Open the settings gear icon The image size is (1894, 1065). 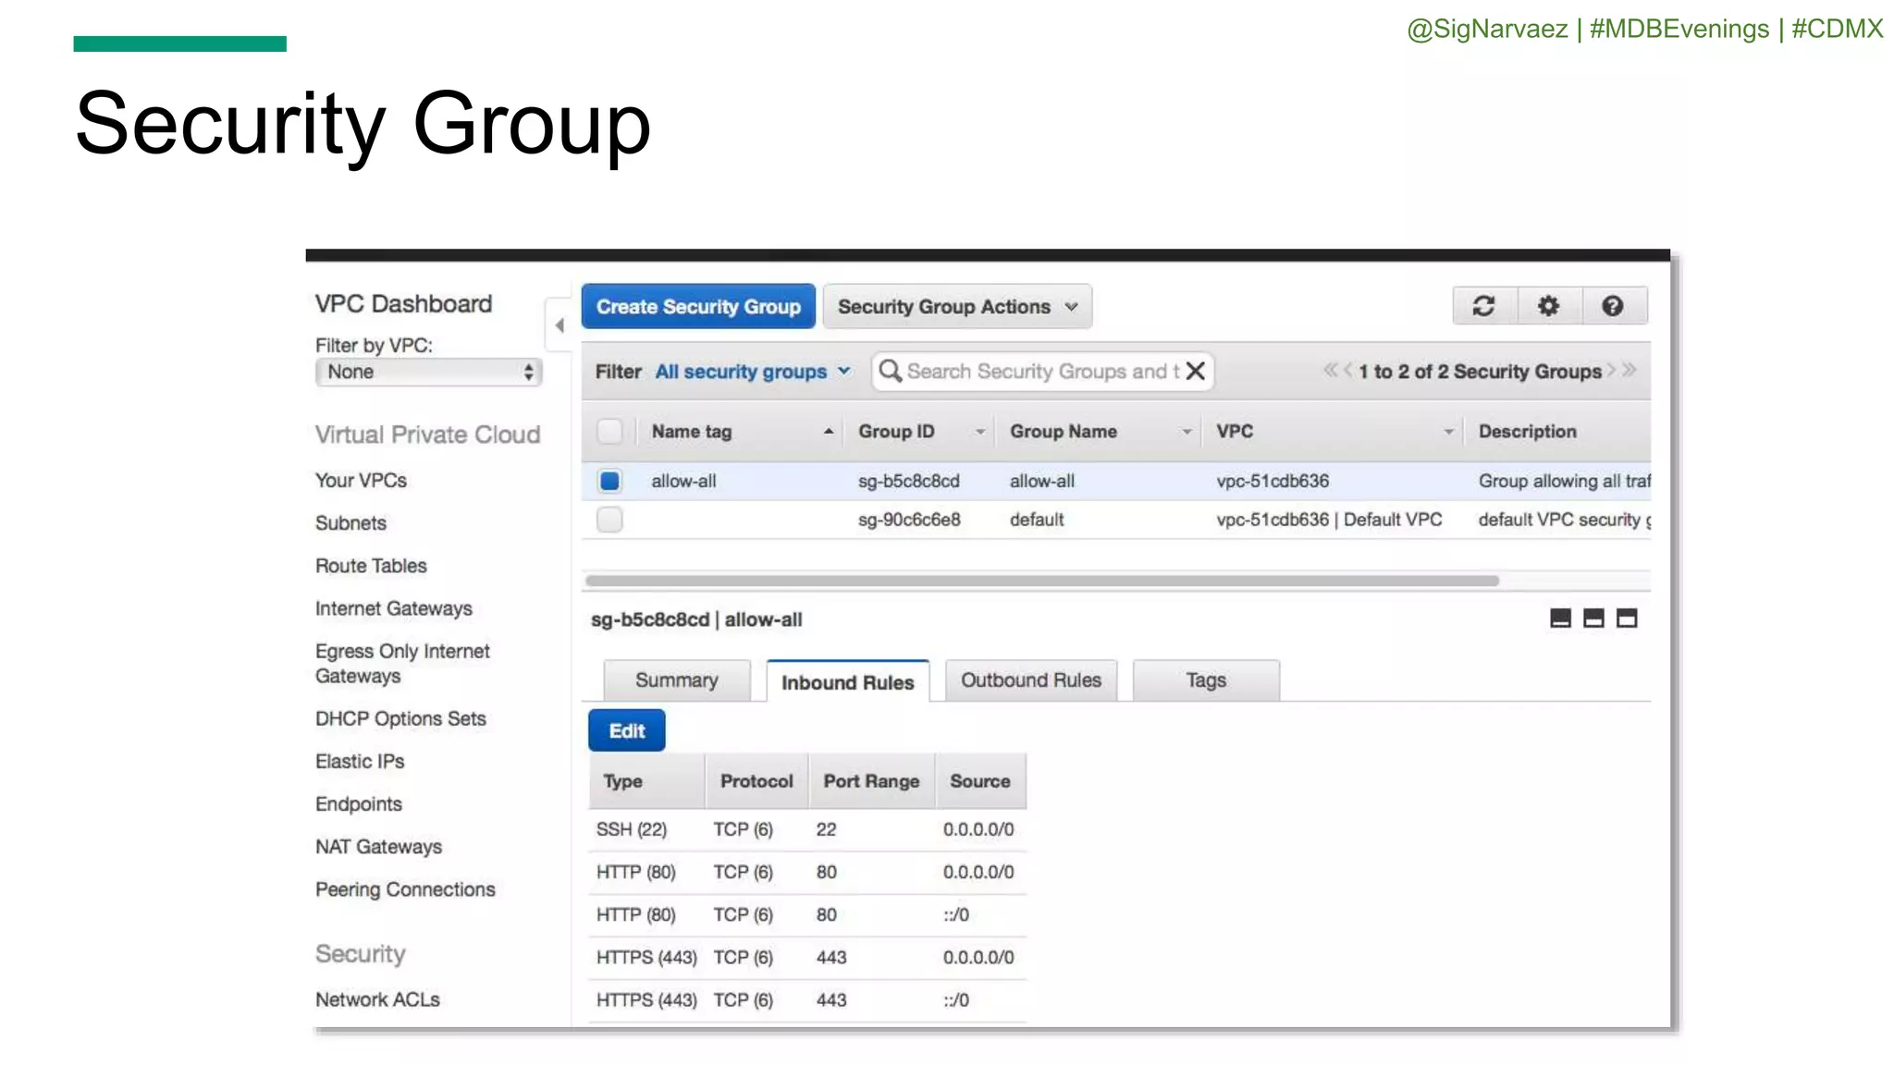(x=1548, y=306)
